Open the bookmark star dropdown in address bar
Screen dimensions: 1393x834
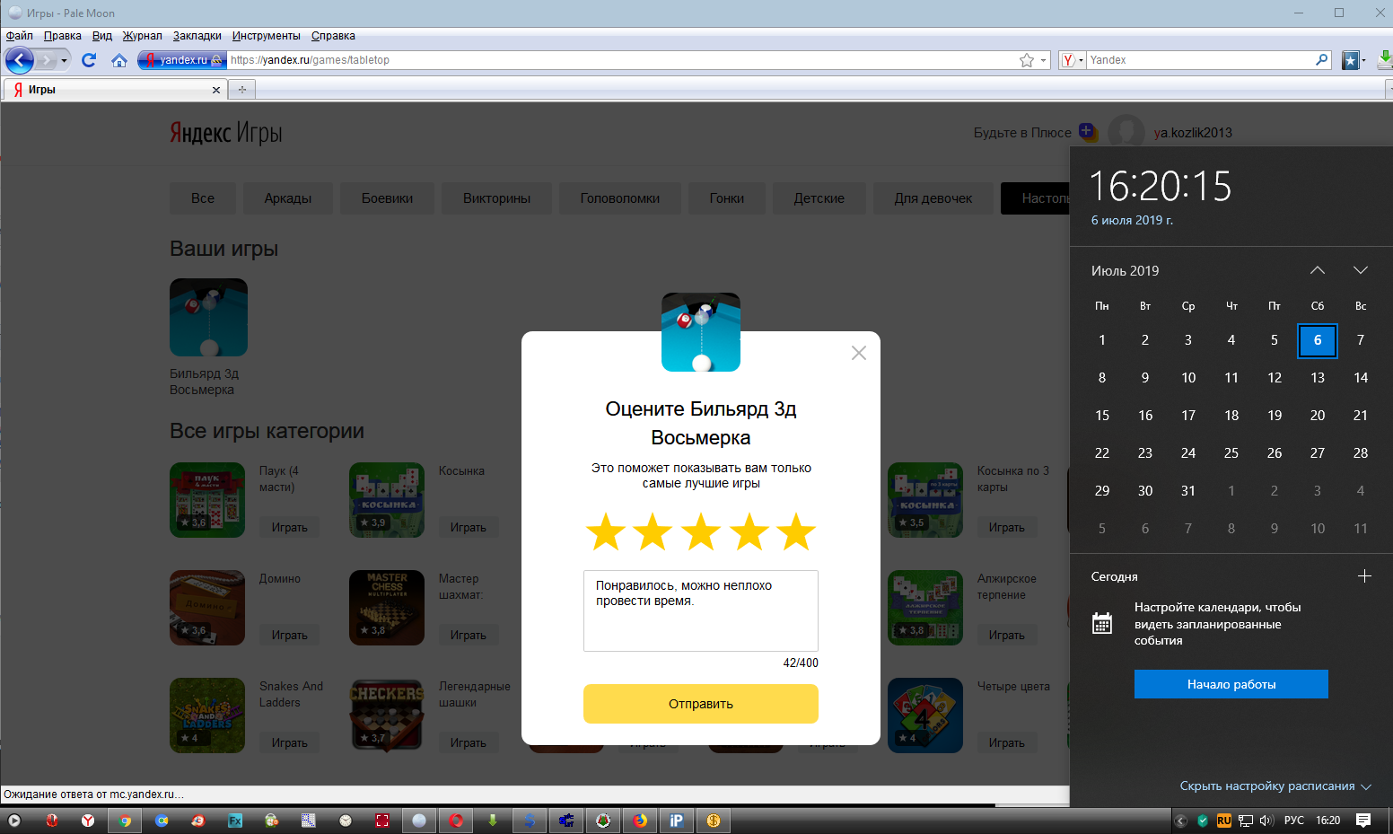click(1044, 60)
